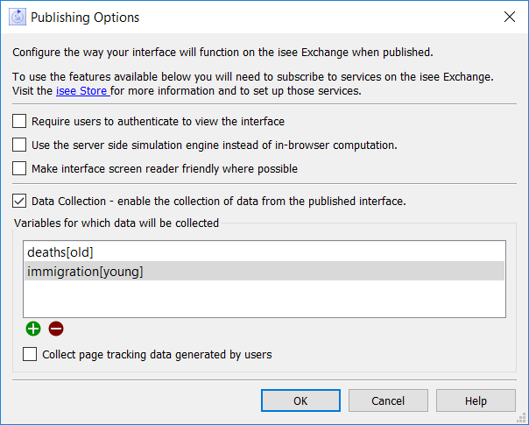Enable collect page tracking data checkbox
This screenshot has width=529, height=425.
click(x=30, y=354)
